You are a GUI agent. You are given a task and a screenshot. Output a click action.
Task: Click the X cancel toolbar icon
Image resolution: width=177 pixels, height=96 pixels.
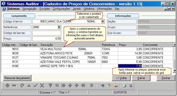tap(42, 86)
